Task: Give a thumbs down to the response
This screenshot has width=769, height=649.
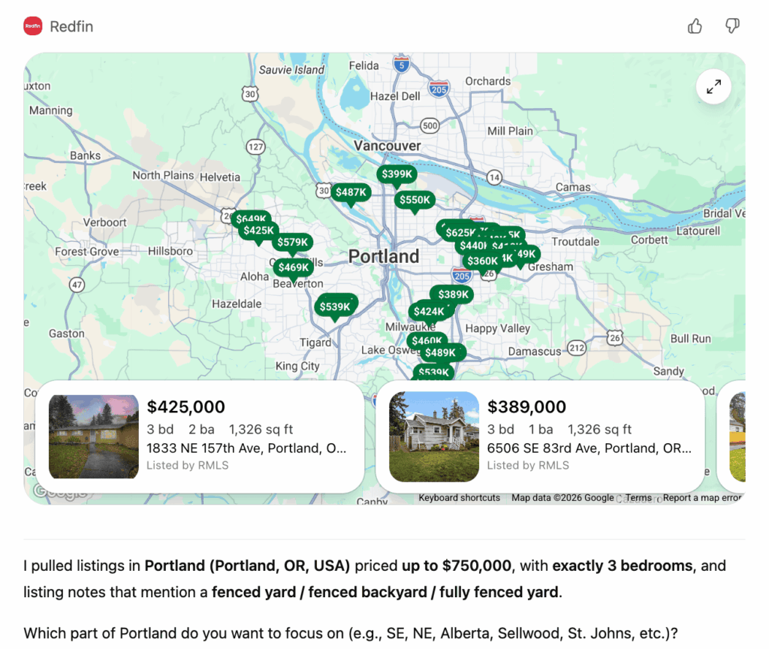Action: [x=732, y=26]
